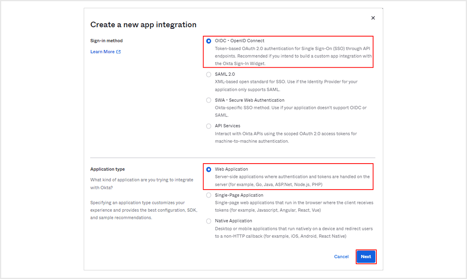Click the blue Next button
467x279 pixels.
tap(366, 256)
